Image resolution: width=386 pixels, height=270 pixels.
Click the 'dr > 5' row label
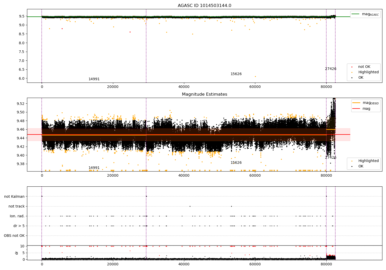pos(19,226)
